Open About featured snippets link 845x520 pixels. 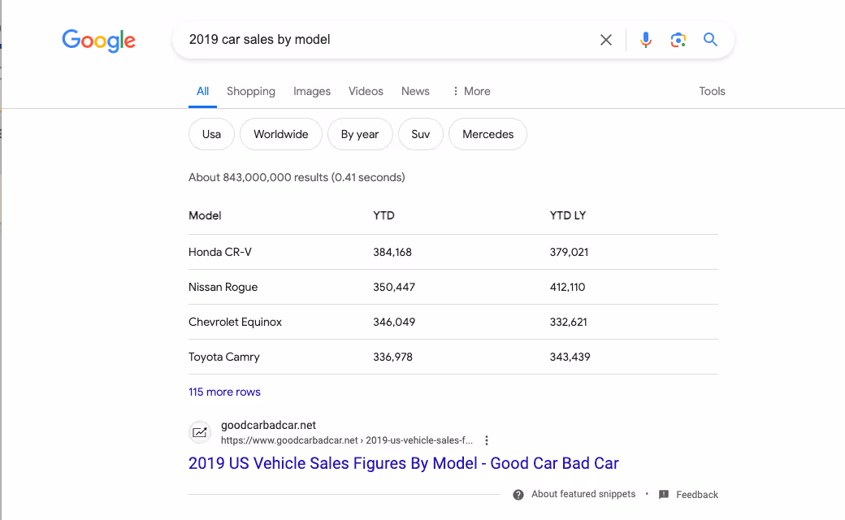tap(583, 494)
